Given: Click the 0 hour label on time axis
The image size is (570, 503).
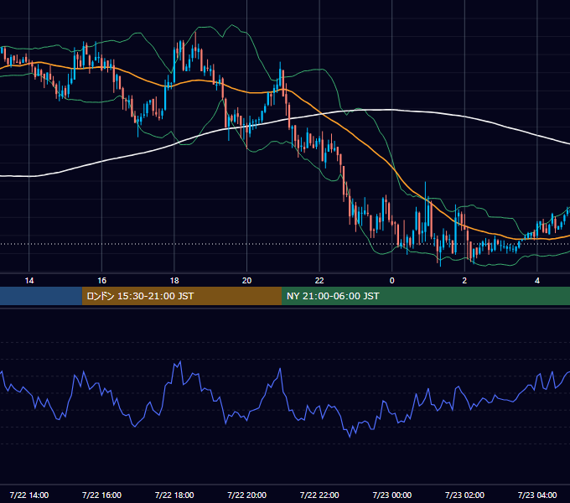Looking at the screenshot, I should [x=392, y=281].
